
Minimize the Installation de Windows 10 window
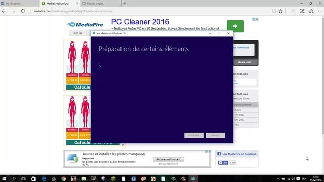(x=210, y=33)
